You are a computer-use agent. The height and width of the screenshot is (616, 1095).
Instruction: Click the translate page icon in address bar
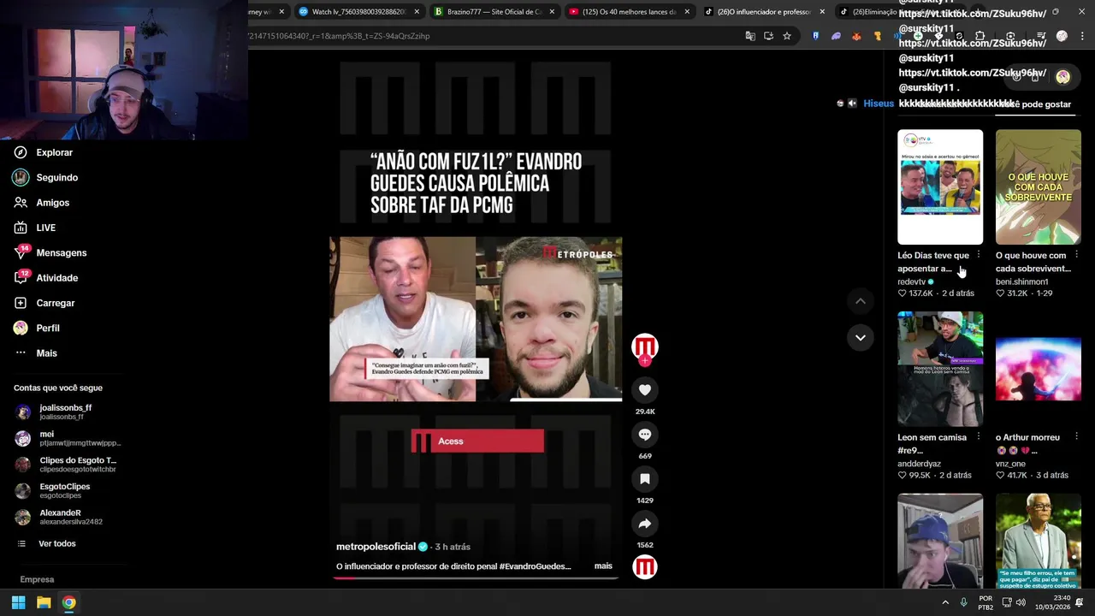click(750, 36)
